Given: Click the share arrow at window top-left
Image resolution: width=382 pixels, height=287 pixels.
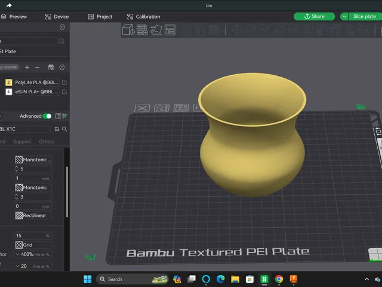Looking at the screenshot, I should coord(9,5).
